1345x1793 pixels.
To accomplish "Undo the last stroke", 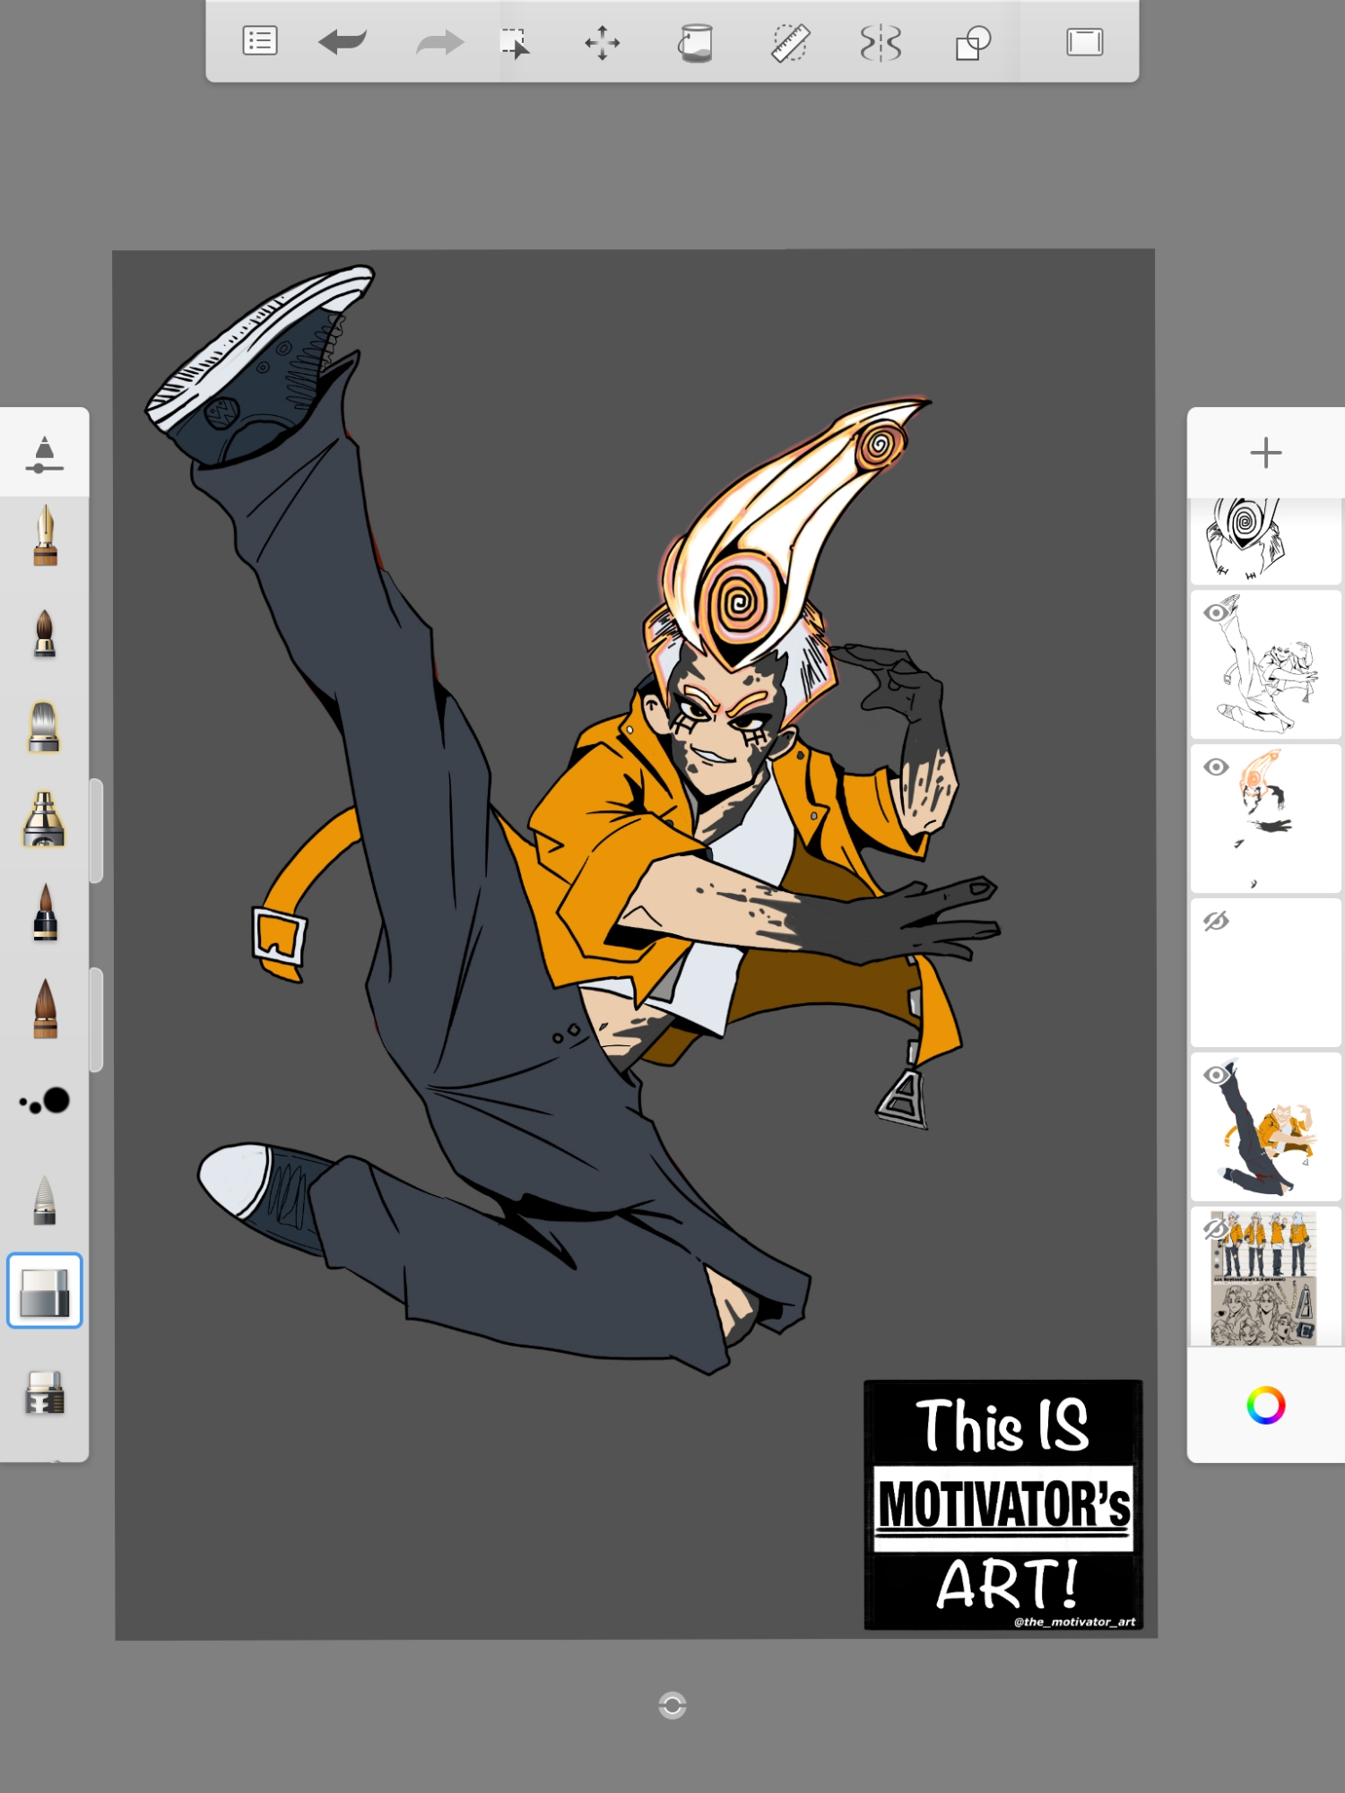I will pos(343,41).
